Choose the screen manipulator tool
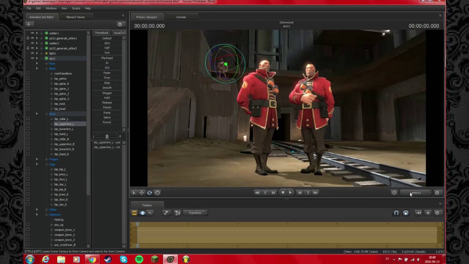469x264 pixels. pos(157,192)
